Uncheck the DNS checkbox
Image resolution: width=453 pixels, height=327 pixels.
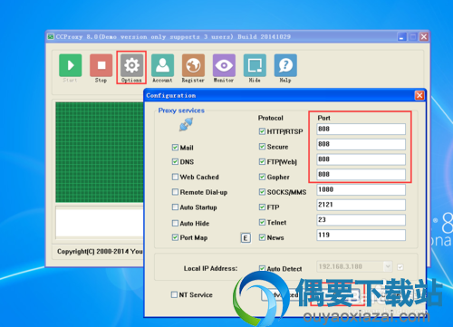pyautogui.click(x=175, y=162)
